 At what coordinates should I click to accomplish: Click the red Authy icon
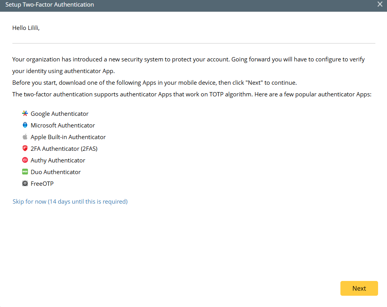[25, 160]
